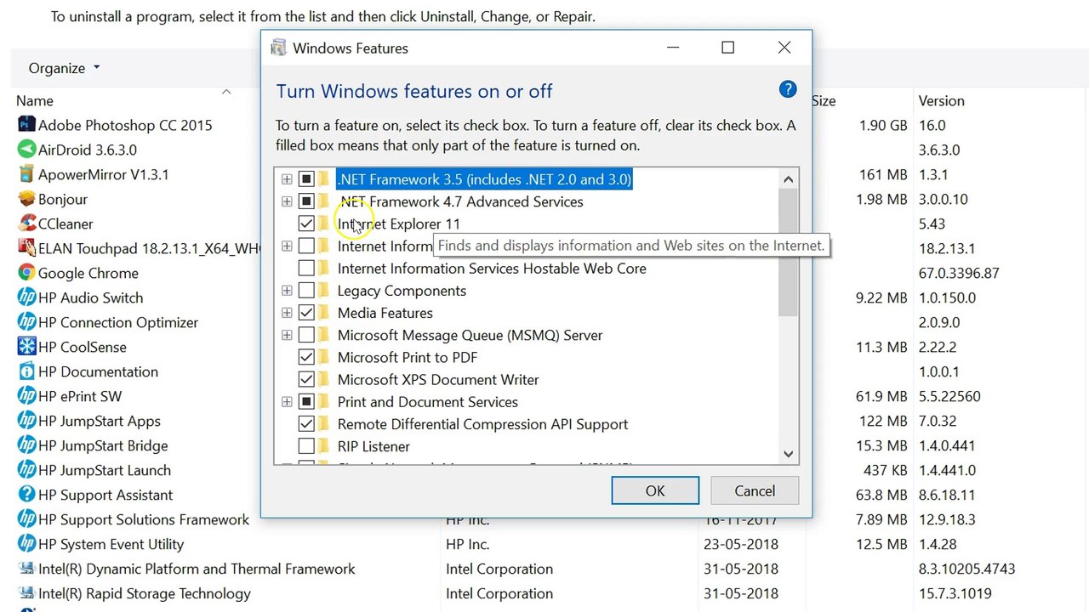Screen dimensions: 1089x612
Task: Click the folder icon beside Media Features
Action: 323,313
